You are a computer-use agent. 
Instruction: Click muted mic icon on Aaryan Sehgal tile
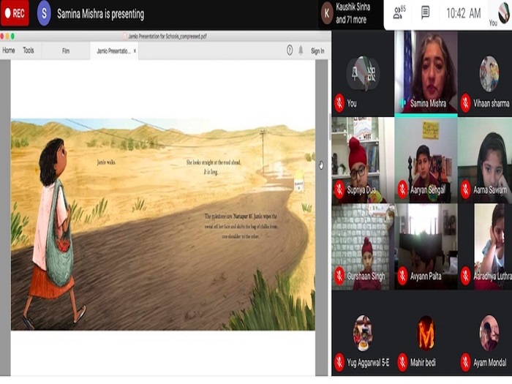pos(402,189)
